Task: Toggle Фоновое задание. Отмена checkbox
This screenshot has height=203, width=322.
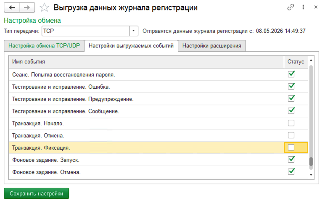Action: point(291,171)
